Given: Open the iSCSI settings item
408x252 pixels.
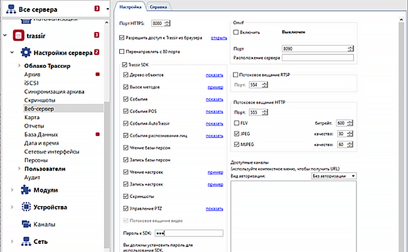Looking at the screenshot, I should 31,83.
